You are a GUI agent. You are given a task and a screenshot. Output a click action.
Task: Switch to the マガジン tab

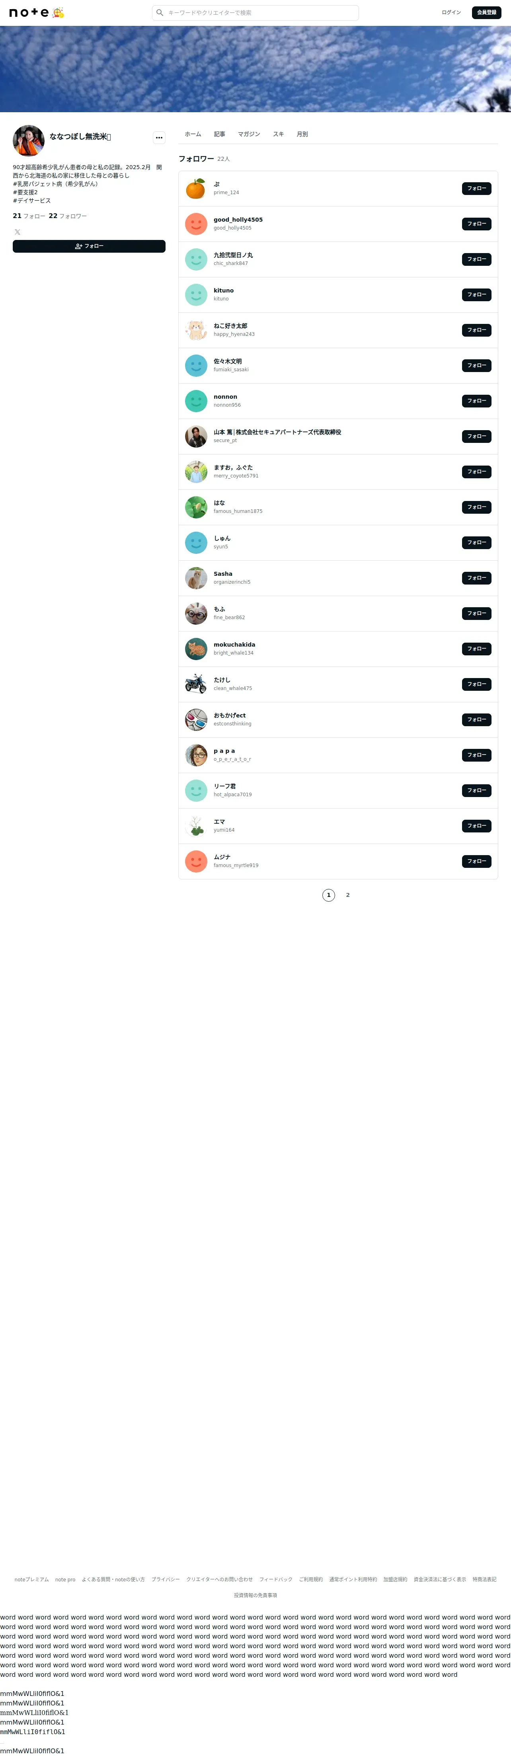click(249, 134)
